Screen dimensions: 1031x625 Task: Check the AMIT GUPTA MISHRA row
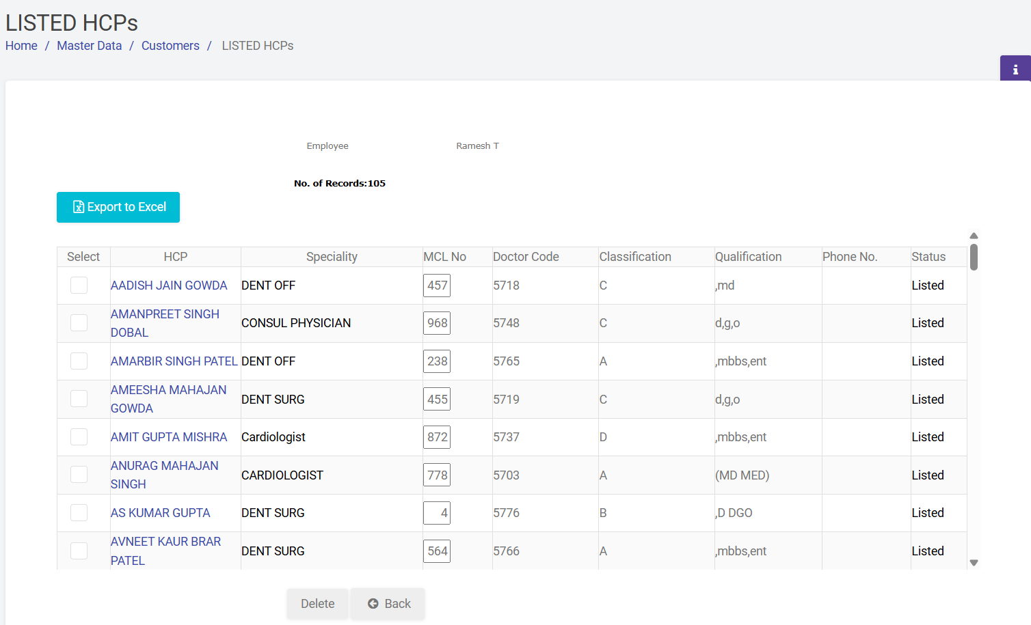pyautogui.click(x=79, y=437)
